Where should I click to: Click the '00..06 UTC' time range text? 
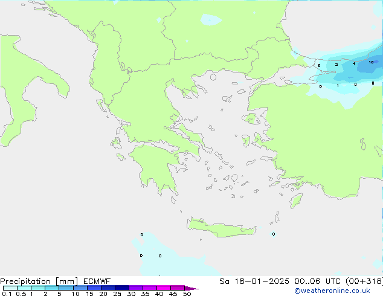click(x=318, y=282)
